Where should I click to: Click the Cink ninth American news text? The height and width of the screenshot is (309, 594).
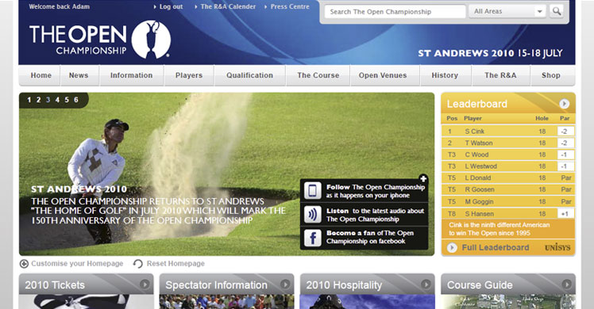[x=499, y=229]
